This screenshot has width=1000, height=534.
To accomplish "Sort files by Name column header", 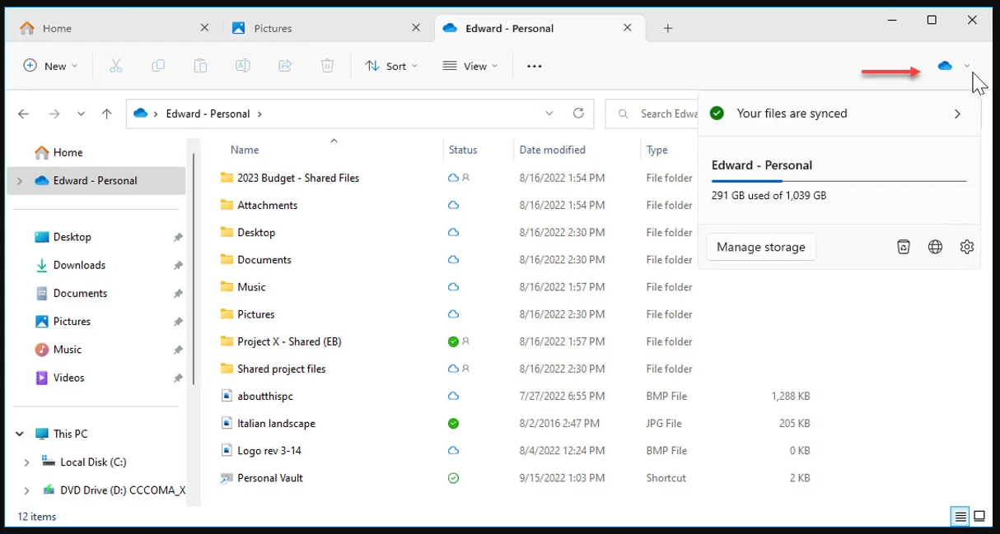I will coord(245,150).
